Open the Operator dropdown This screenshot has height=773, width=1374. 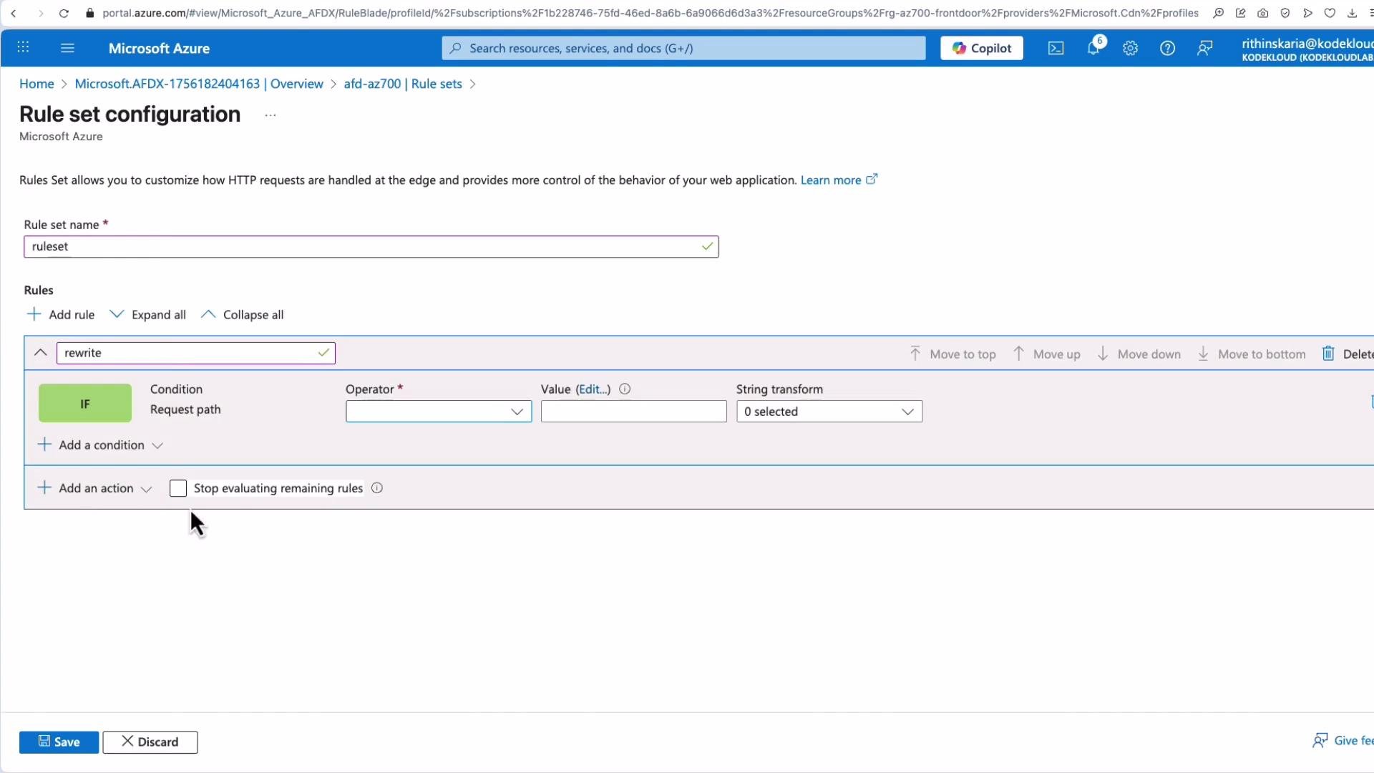(439, 412)
